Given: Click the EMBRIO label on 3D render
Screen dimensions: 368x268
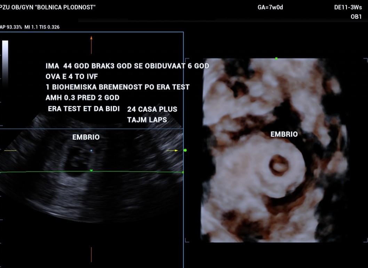Looking at the screenshot, I should click(x=284, y=134).
